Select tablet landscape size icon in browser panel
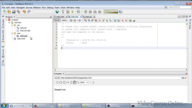The image size is (192, 108). 61,82
